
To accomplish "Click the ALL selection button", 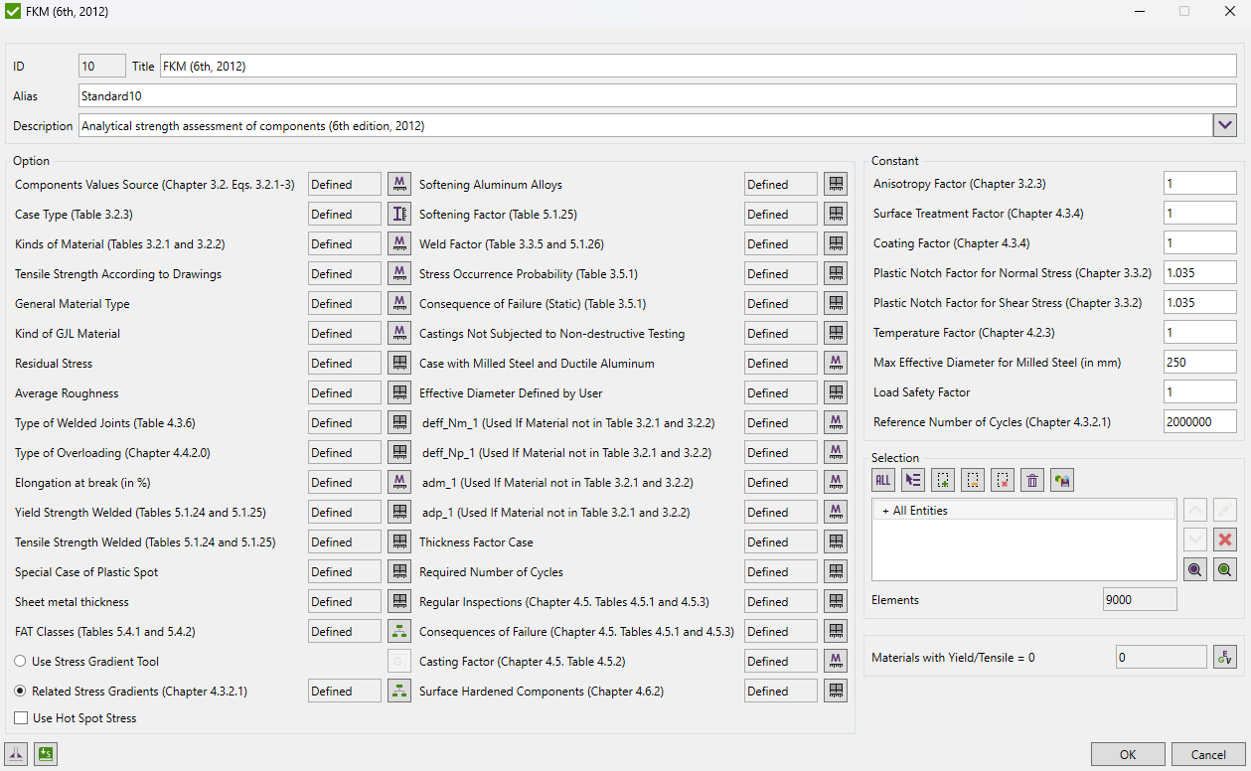I will (882, 481).
